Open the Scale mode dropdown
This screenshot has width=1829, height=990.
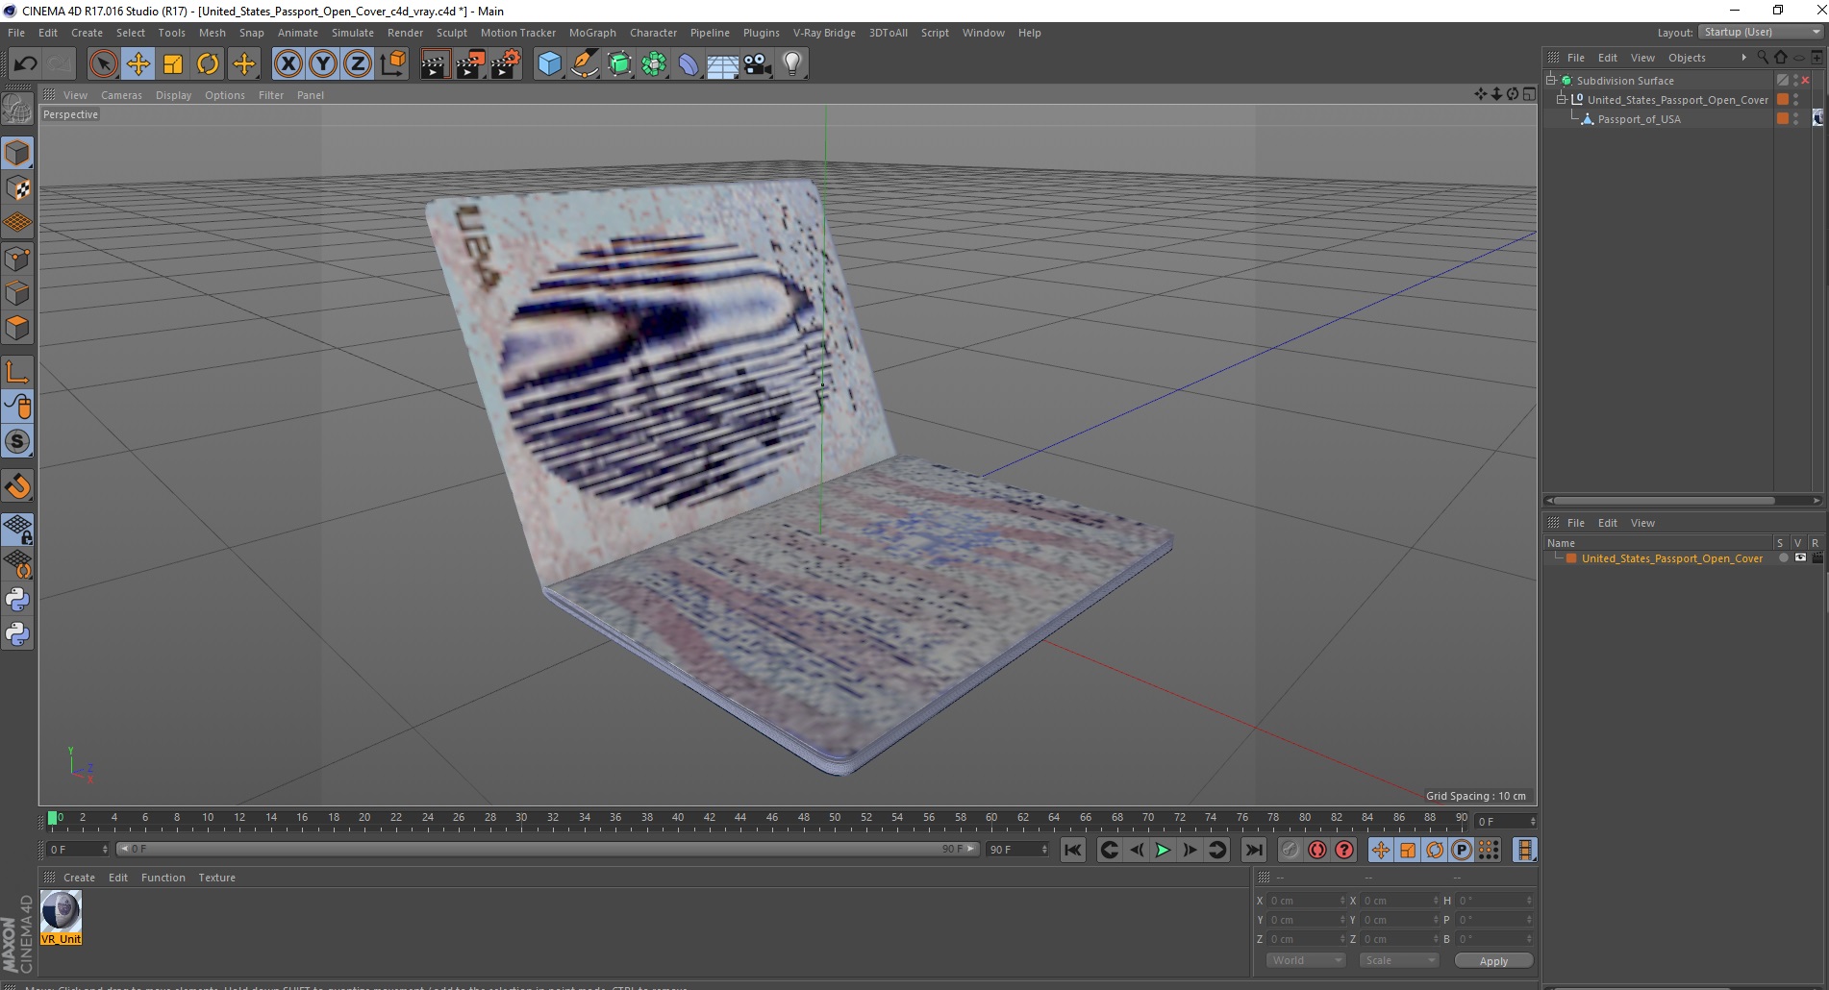(x=1398, y=960)
